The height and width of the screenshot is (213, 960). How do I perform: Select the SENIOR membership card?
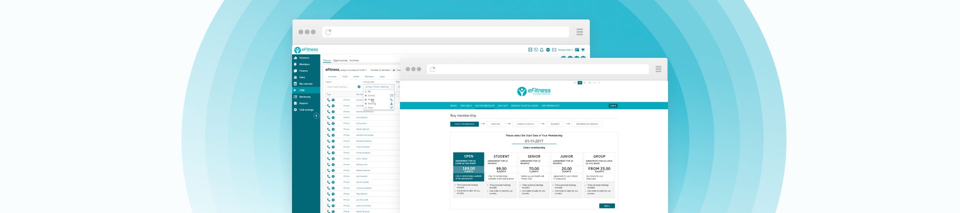tap(534, 175)
